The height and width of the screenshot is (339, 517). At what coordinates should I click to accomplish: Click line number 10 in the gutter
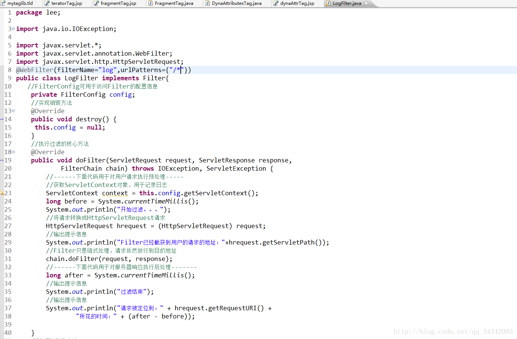click(x=8, y=87)
